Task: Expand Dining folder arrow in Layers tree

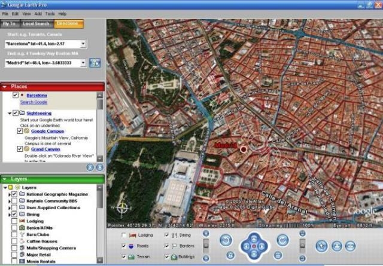Action: click(x=10, y=215)
